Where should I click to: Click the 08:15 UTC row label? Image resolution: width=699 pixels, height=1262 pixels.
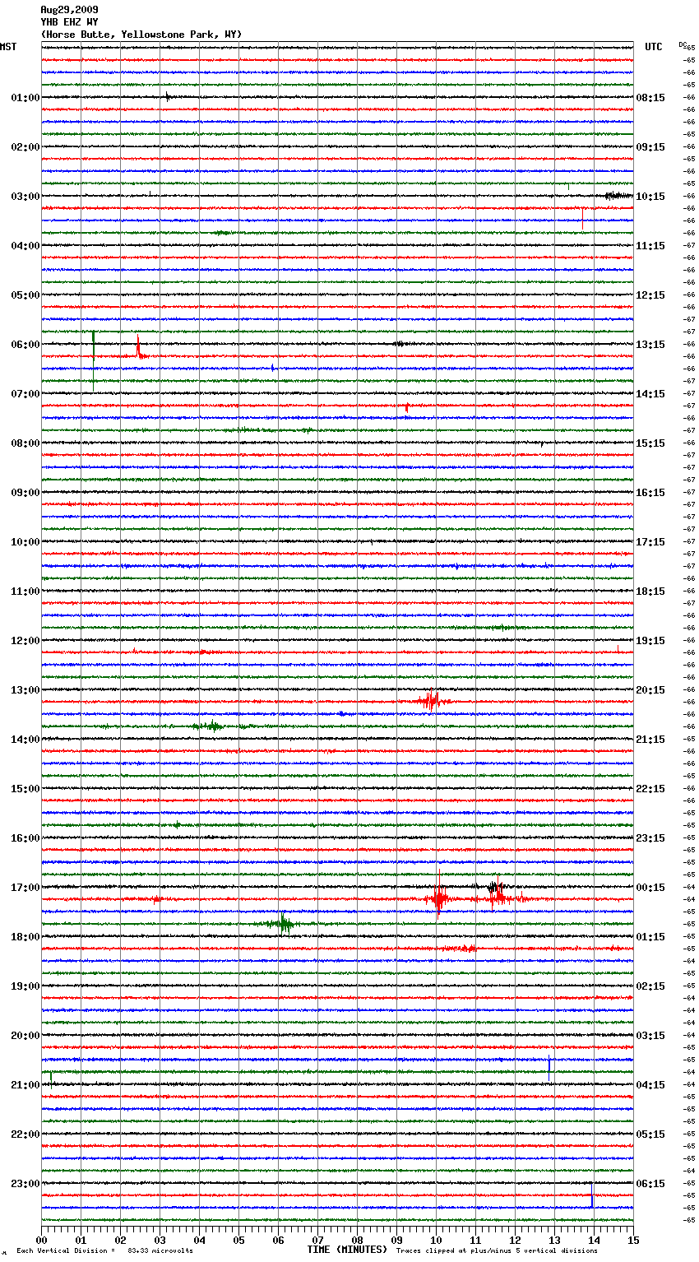(x=650, y=98)
